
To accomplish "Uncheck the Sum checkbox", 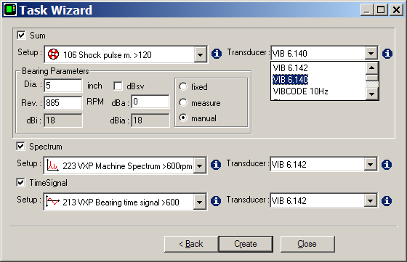I will pos(21,35).
